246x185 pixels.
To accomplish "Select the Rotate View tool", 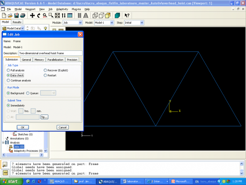I will pos(39,16).
